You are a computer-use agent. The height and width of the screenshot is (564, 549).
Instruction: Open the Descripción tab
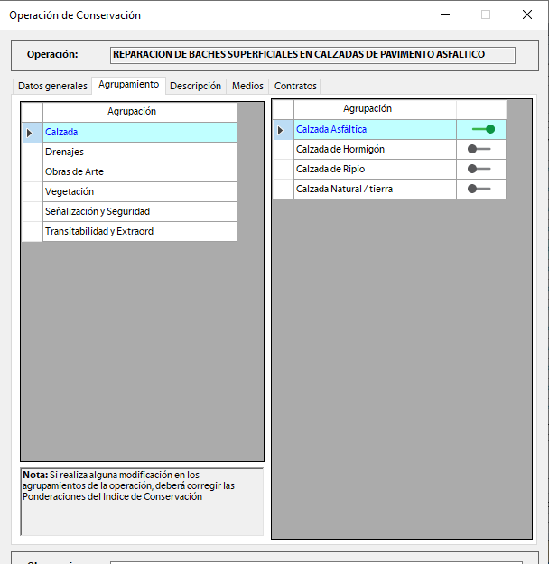click(x=195, y=86)
